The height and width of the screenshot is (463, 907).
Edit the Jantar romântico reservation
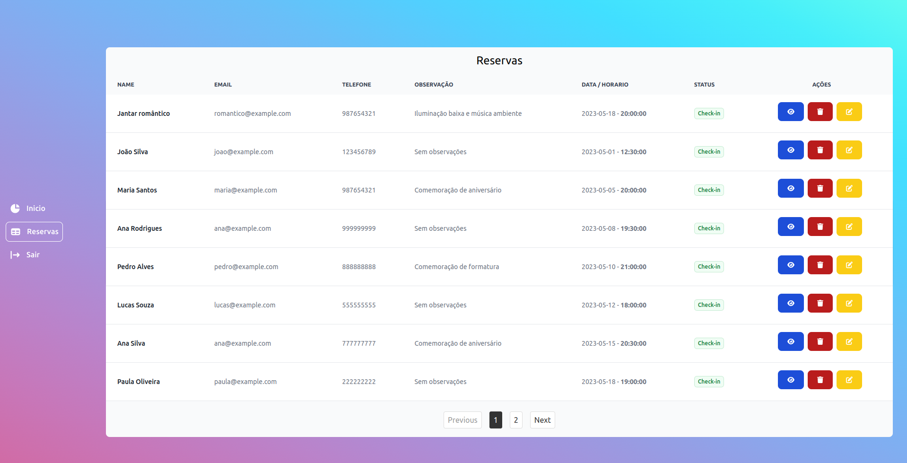coord(849,112)
